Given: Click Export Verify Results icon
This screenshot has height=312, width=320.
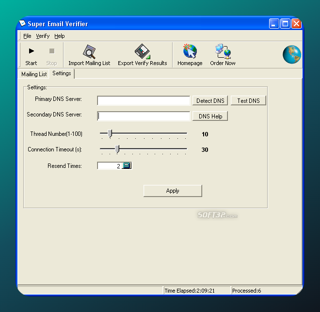Looking at the screenshot, I should tap(142, 52).
